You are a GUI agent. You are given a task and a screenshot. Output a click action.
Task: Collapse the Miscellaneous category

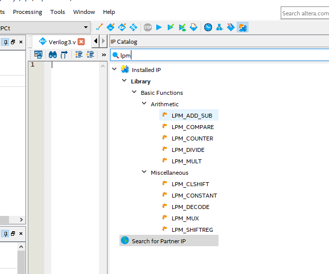pos(144,172)
